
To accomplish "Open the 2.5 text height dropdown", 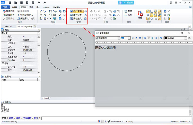I will click(x=129, y=38).
